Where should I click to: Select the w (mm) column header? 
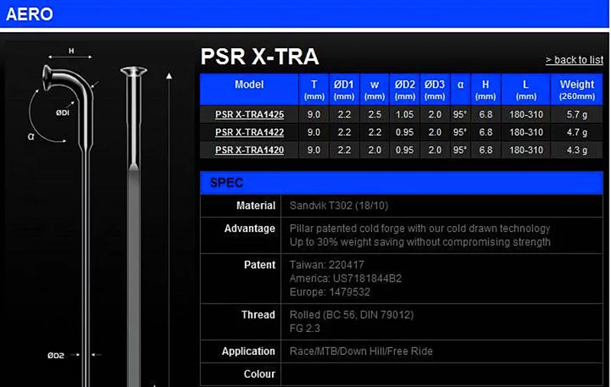(x=374, y=89)
